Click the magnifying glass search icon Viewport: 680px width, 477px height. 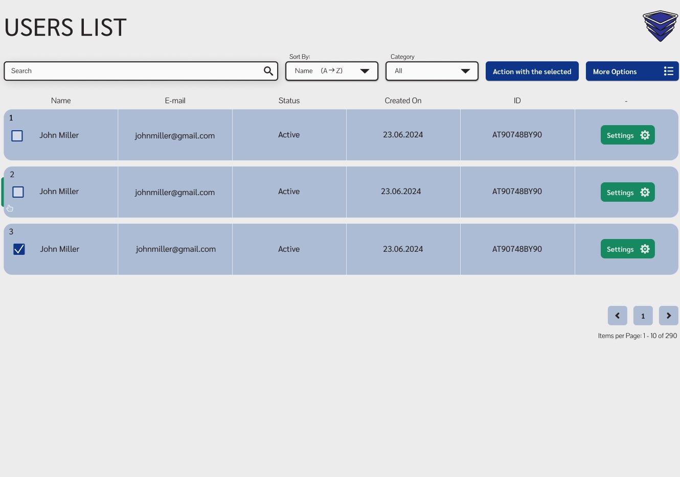coord(268,71)
